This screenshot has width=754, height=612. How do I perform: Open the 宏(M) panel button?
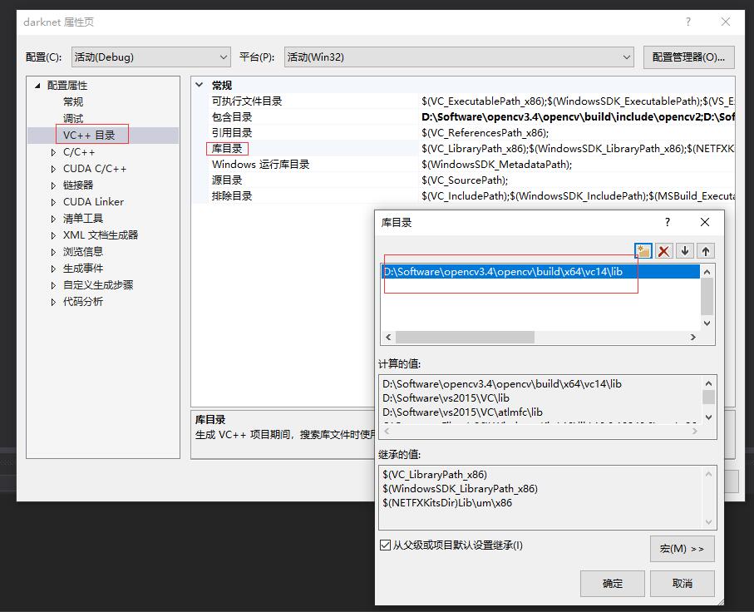pos(682,549)
